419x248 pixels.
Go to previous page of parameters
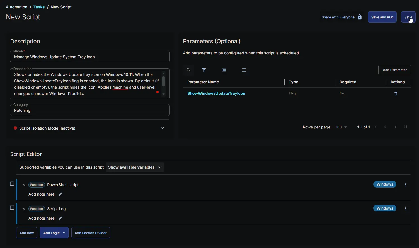385,127
